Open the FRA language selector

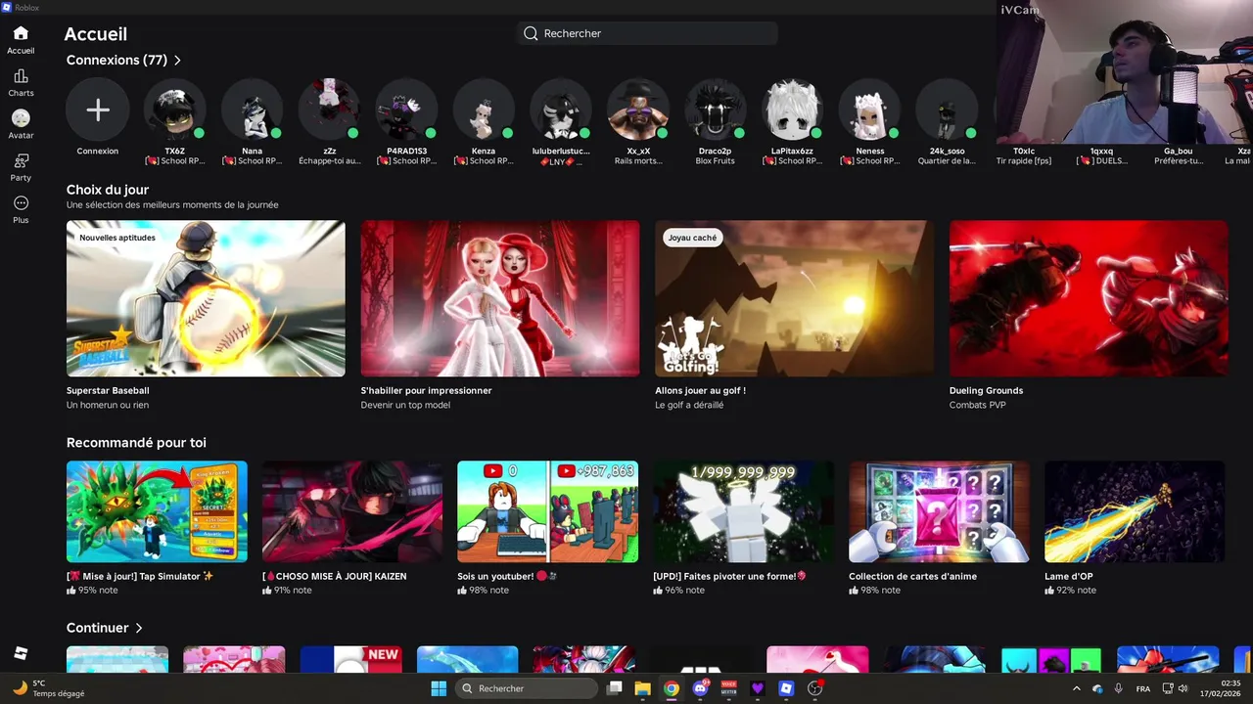(x=1143, y=688)
